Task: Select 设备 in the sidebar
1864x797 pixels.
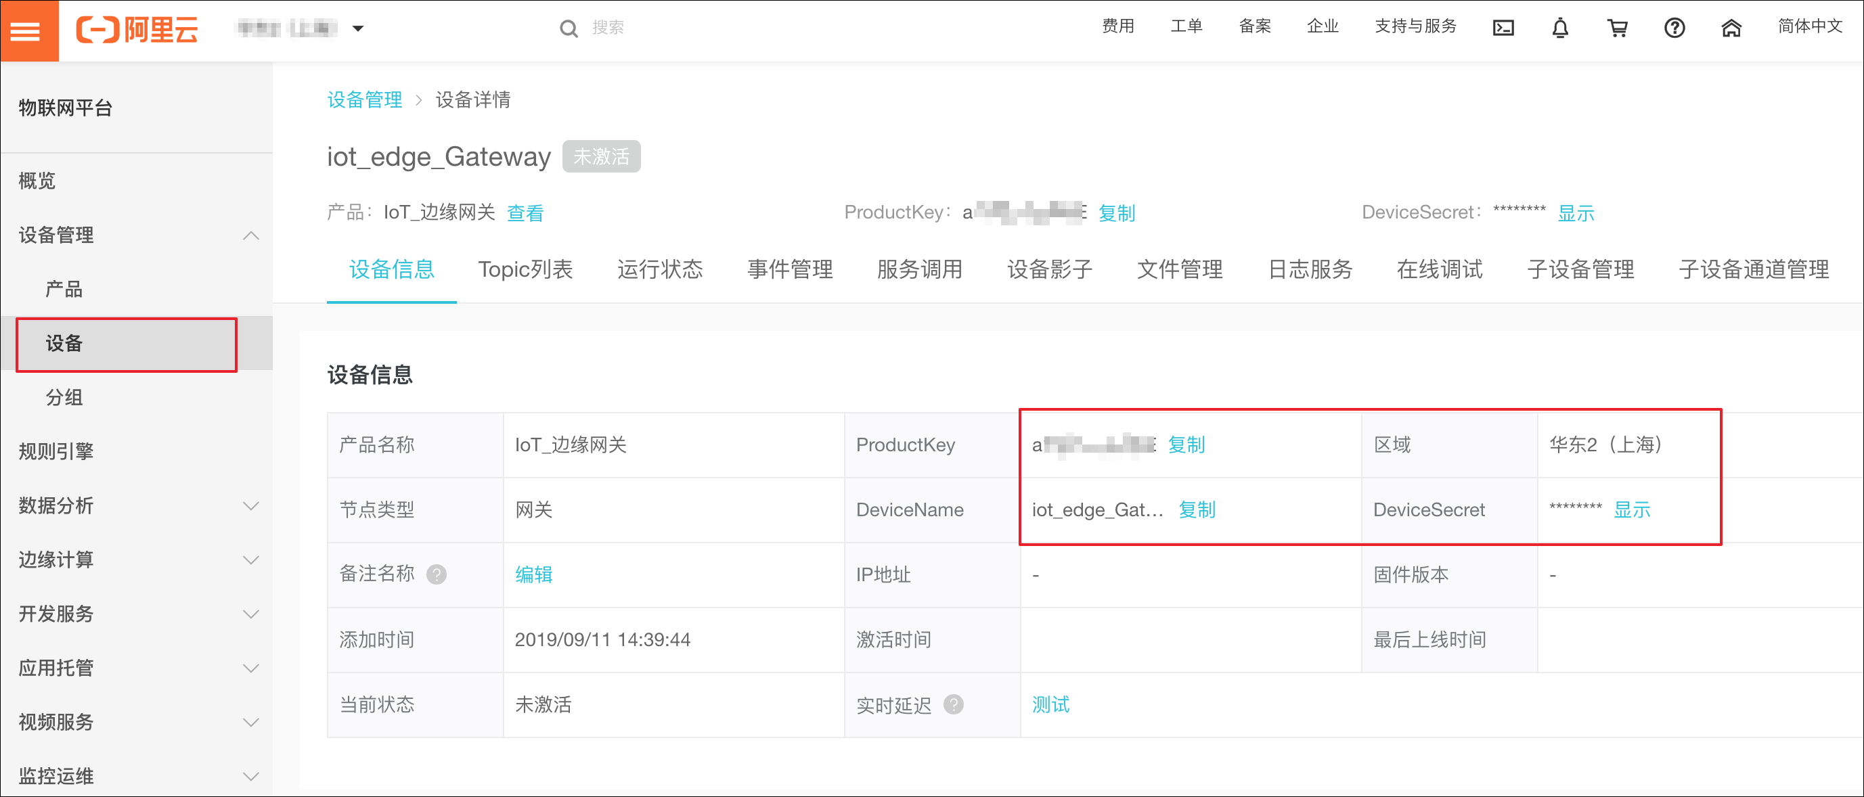Action: tap(136, 344)
